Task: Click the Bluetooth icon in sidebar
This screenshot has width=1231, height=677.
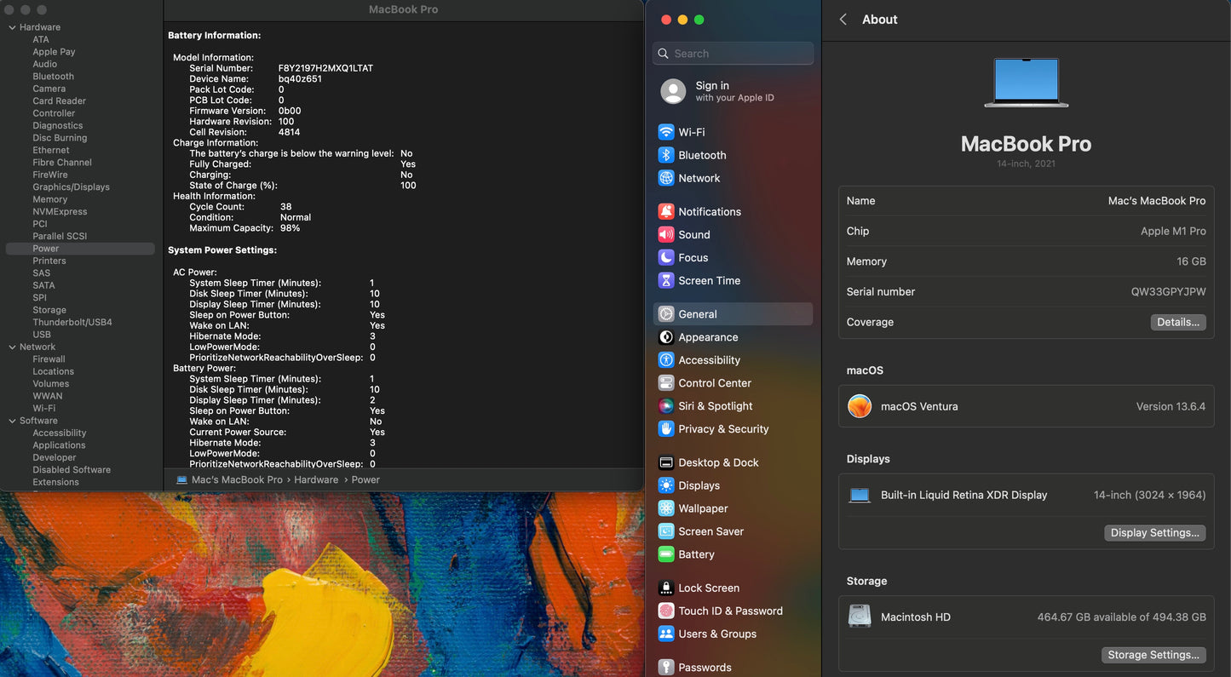Action: point(666,155)
